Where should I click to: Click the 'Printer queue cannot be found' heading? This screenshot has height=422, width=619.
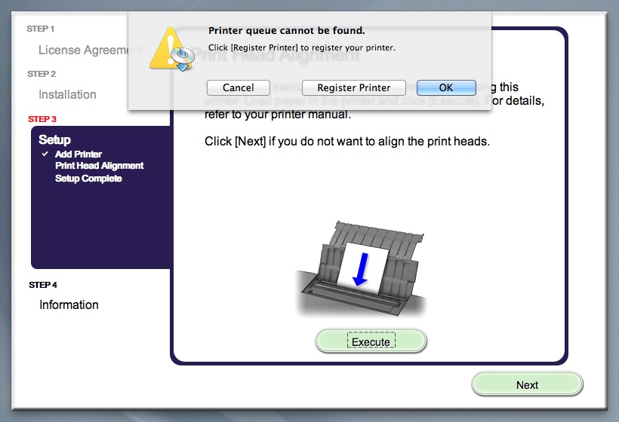coord(286,31)
